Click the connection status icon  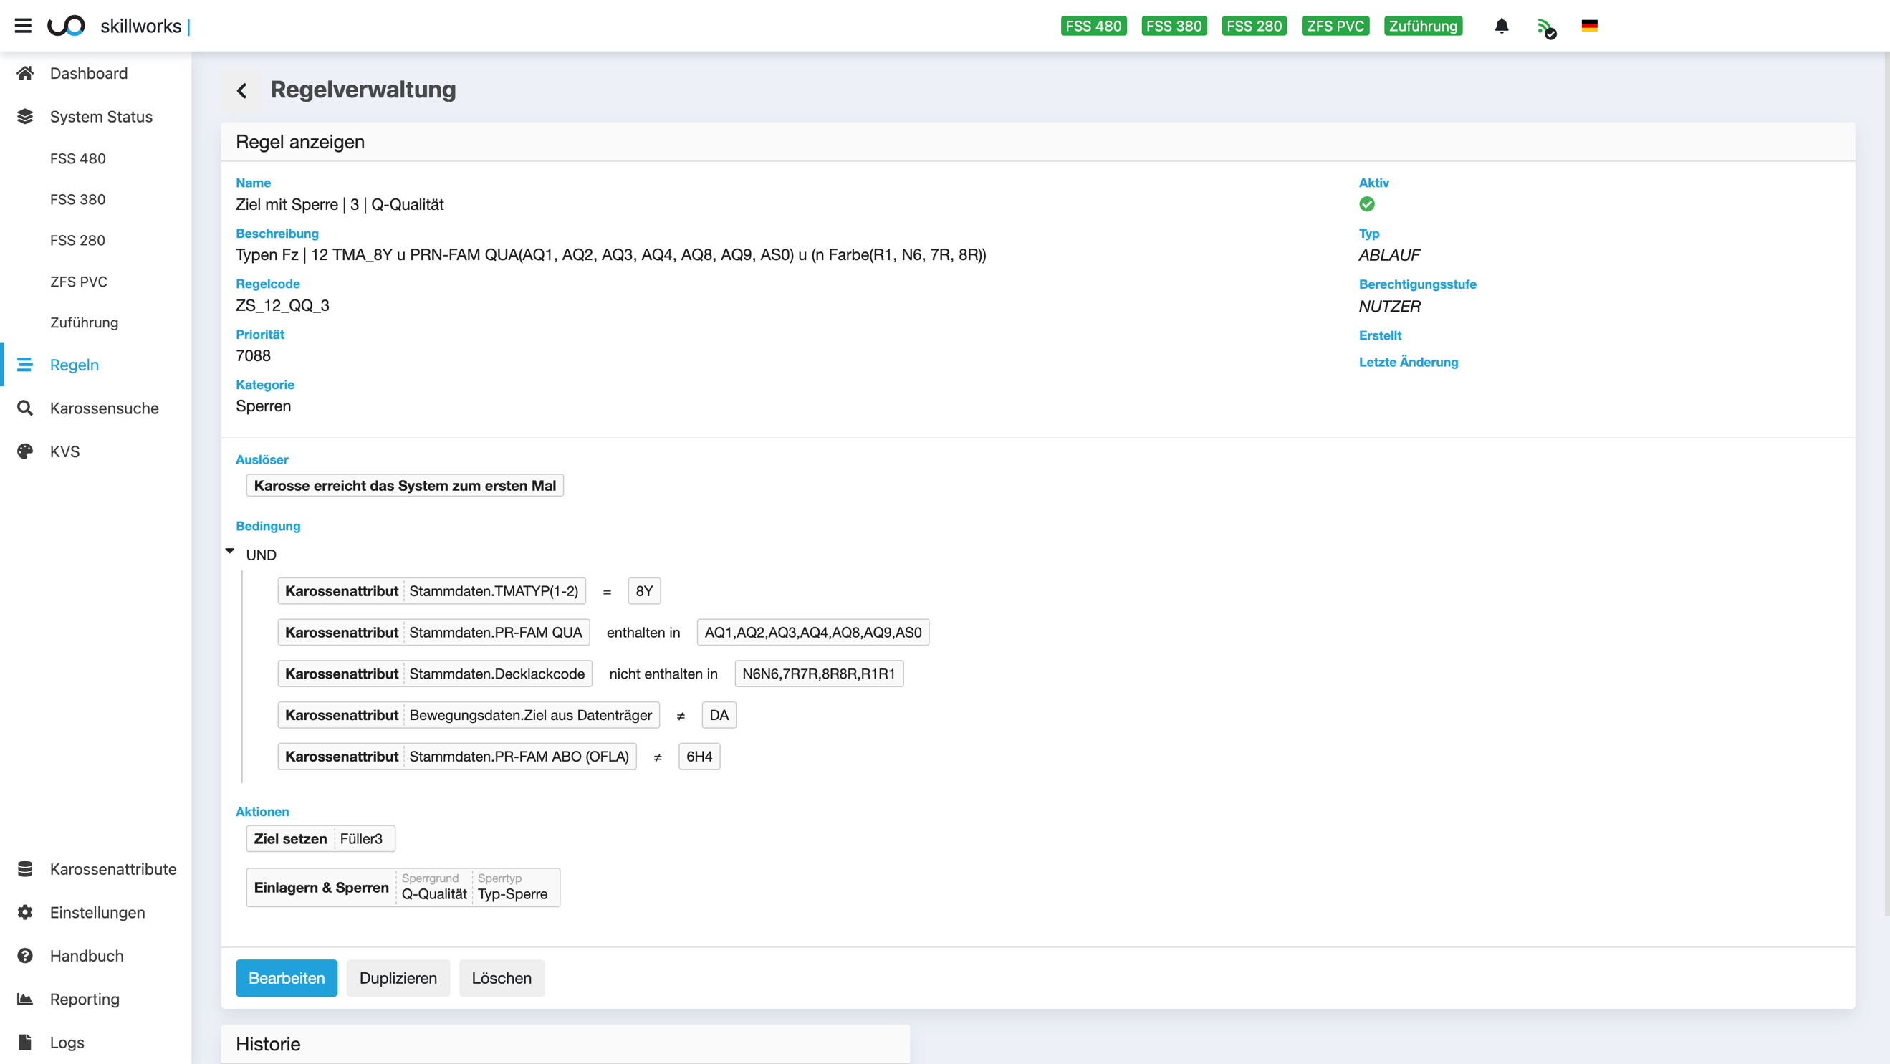[1546, 28]
